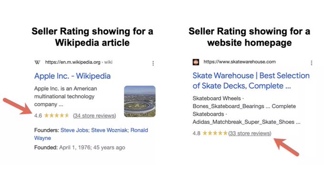The image size is (324, 176).
Task: Click the 4.6 rating number
Action: [38, 116]
